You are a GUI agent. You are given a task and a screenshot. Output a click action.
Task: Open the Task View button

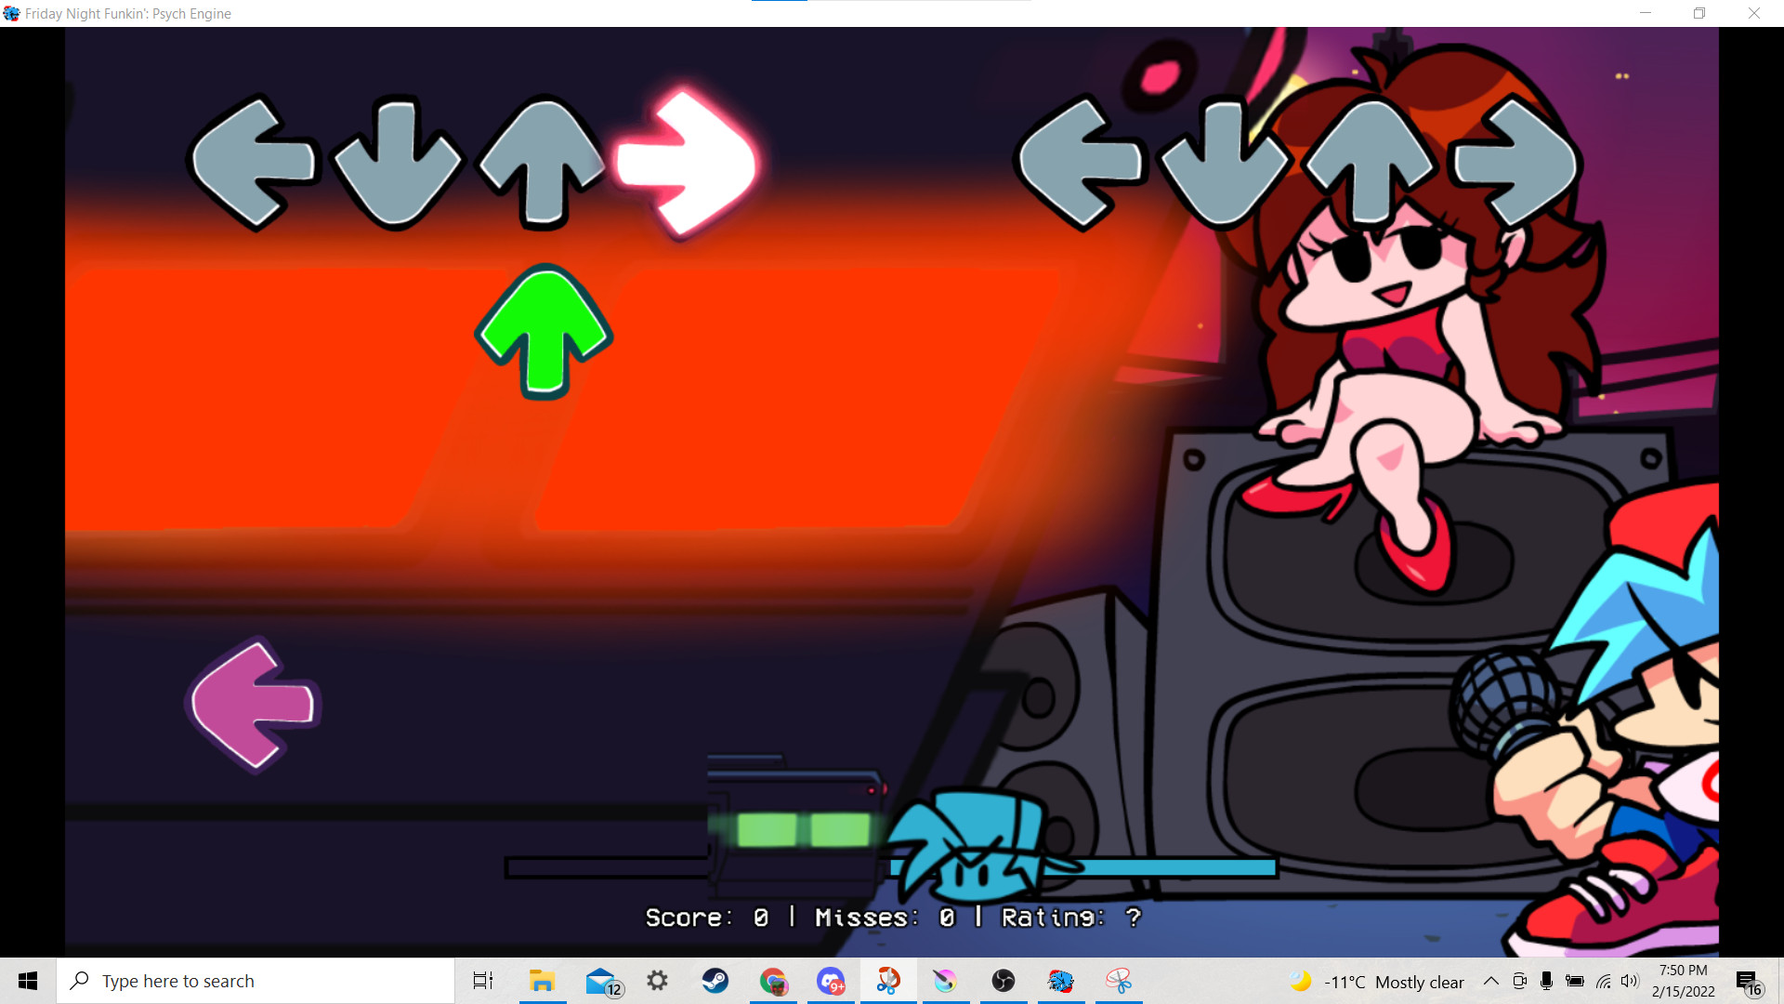pyautogui.click(x=483, y=981)
